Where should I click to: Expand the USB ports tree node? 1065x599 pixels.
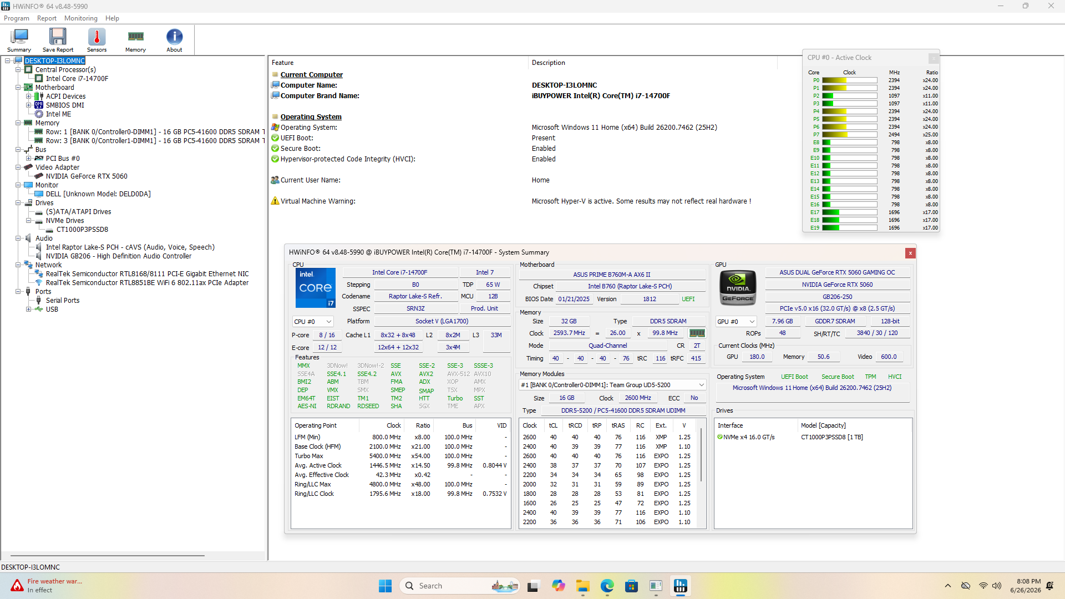tap(29, 309)
